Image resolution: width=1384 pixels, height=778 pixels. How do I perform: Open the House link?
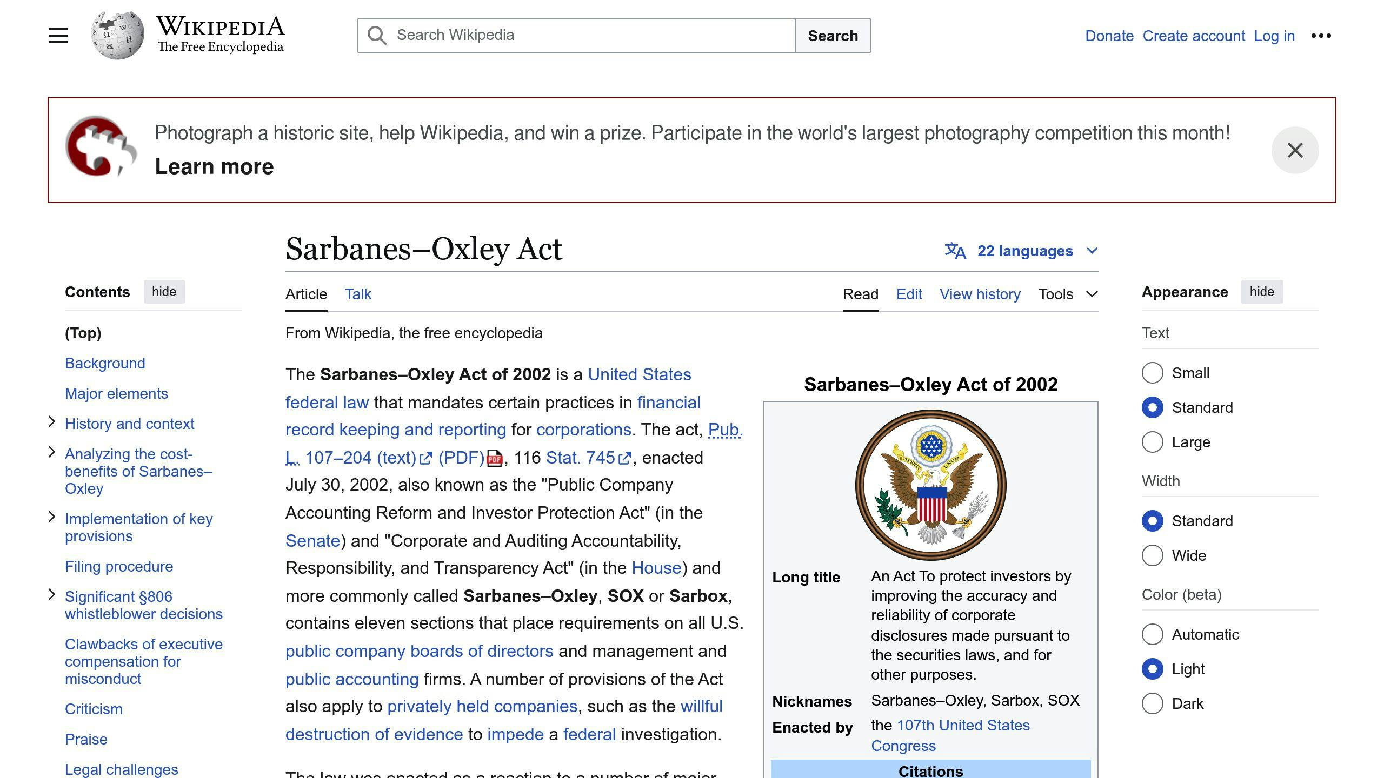point(656,568)
